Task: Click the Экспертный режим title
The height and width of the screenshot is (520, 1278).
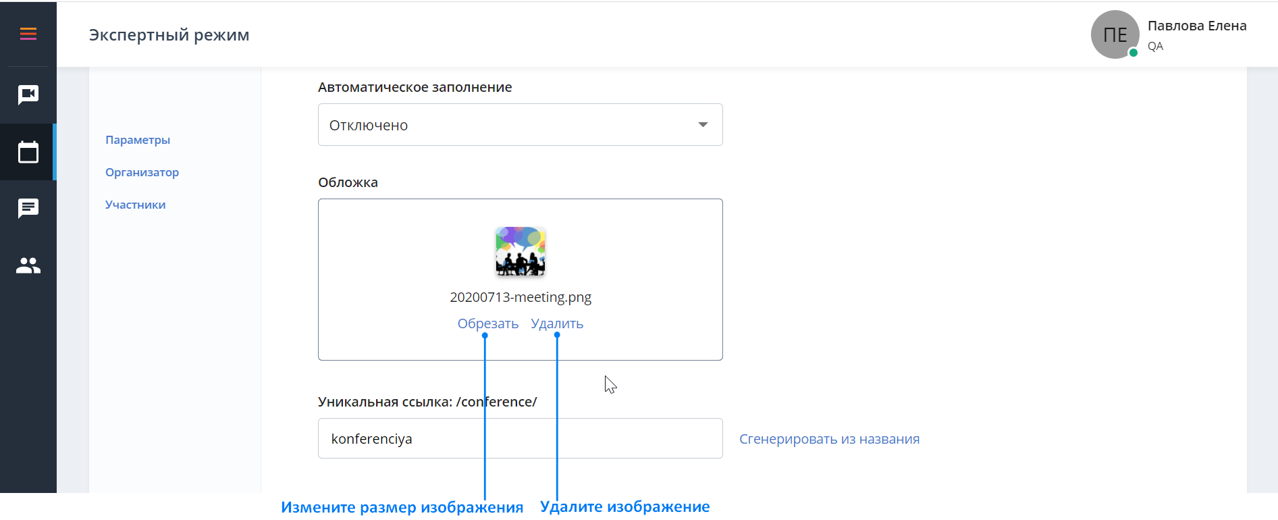Action: tap(169, 35)
